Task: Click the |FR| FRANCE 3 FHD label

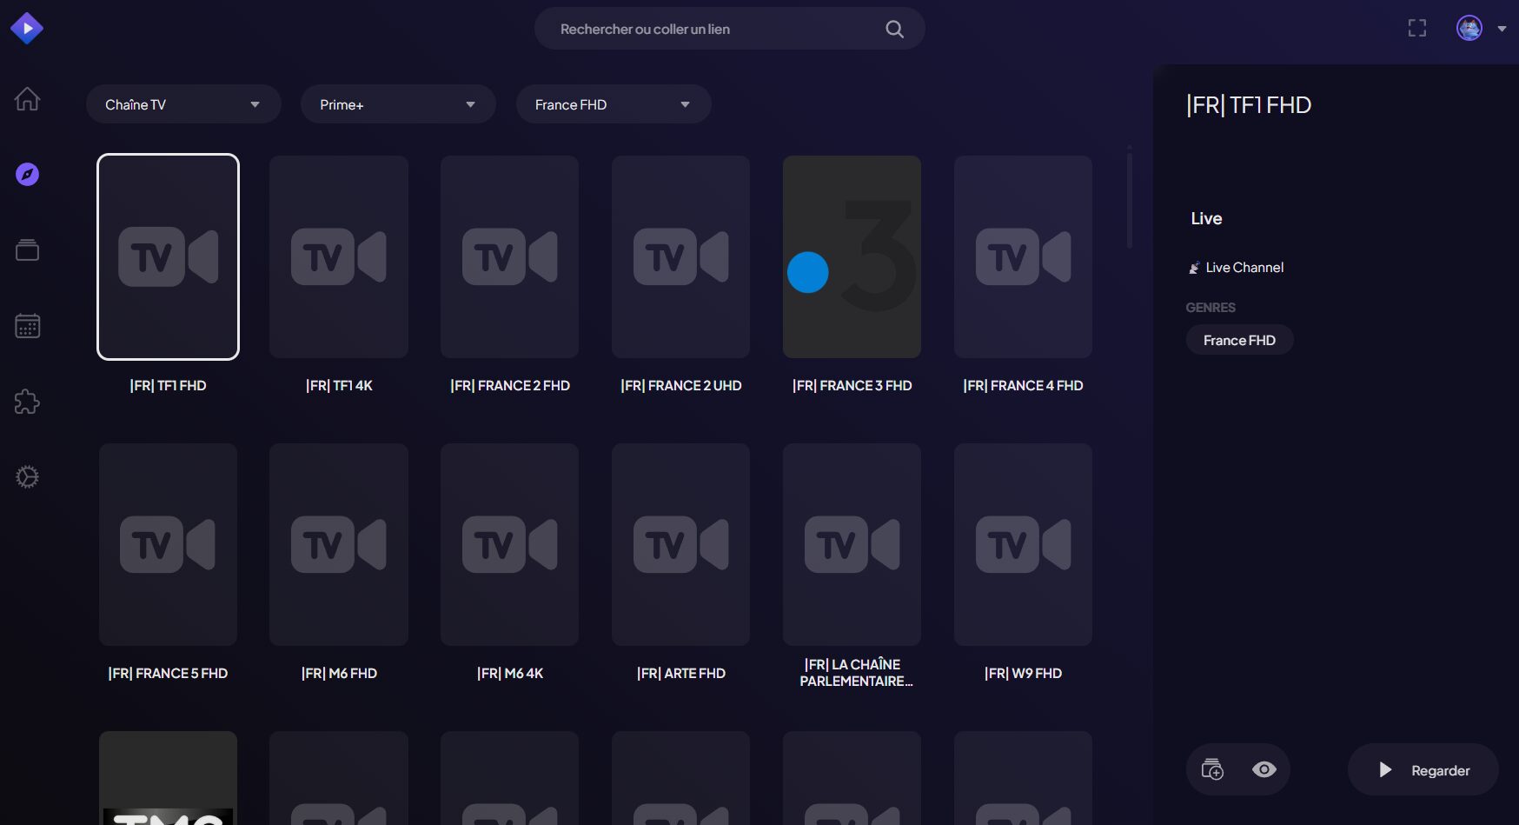Action: [x=852, y=385]
